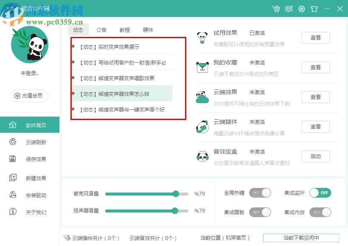Image resolution: width=348 pixels, height=246 pixels.
Task: Switch to the 教程 tab
Action: click(125, 30)
